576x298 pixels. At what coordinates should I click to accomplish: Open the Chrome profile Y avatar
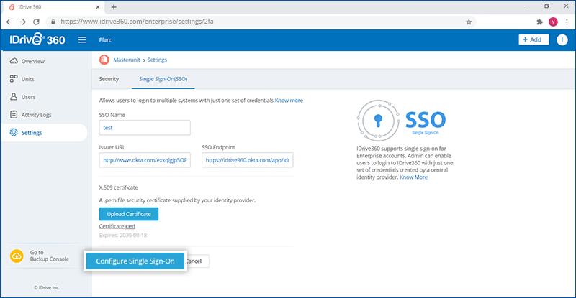coord(553,22)
